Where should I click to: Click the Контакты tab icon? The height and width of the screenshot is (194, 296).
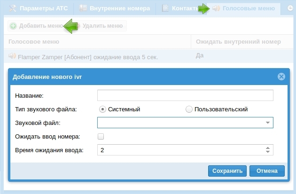pos(165,8)
